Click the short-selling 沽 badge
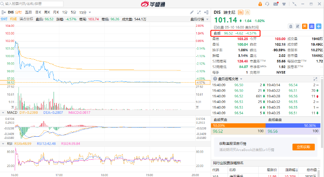324x177 pixels. 248,13
